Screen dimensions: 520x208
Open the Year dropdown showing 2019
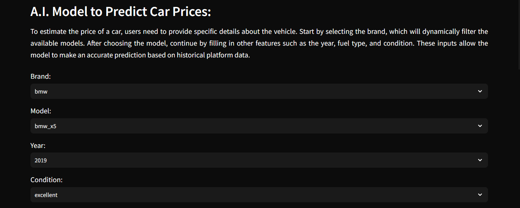pyautogui.click(x=259, y=160)
